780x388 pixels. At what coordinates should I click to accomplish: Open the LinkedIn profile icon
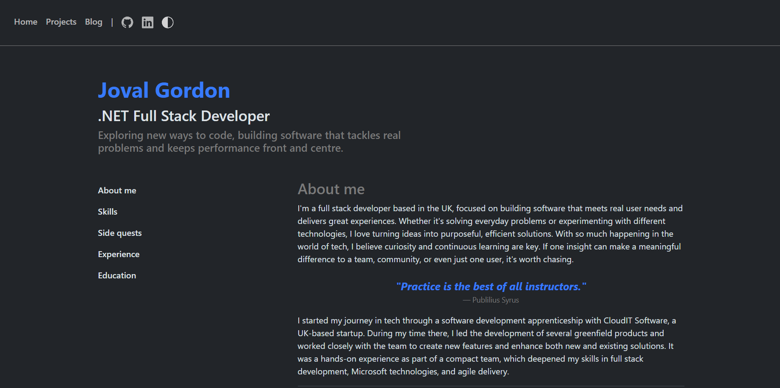pyautogui.click(x=147, y=22)
